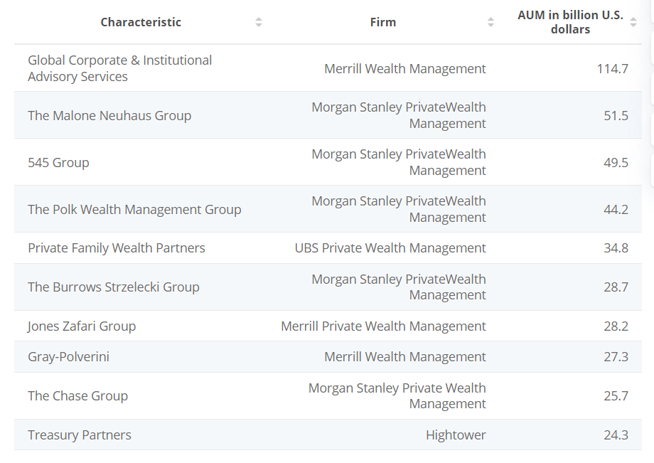The width and height of the screenshot is (654, 463).
Task: Select the Gray-Polverini row name
Action: point(68,356)
